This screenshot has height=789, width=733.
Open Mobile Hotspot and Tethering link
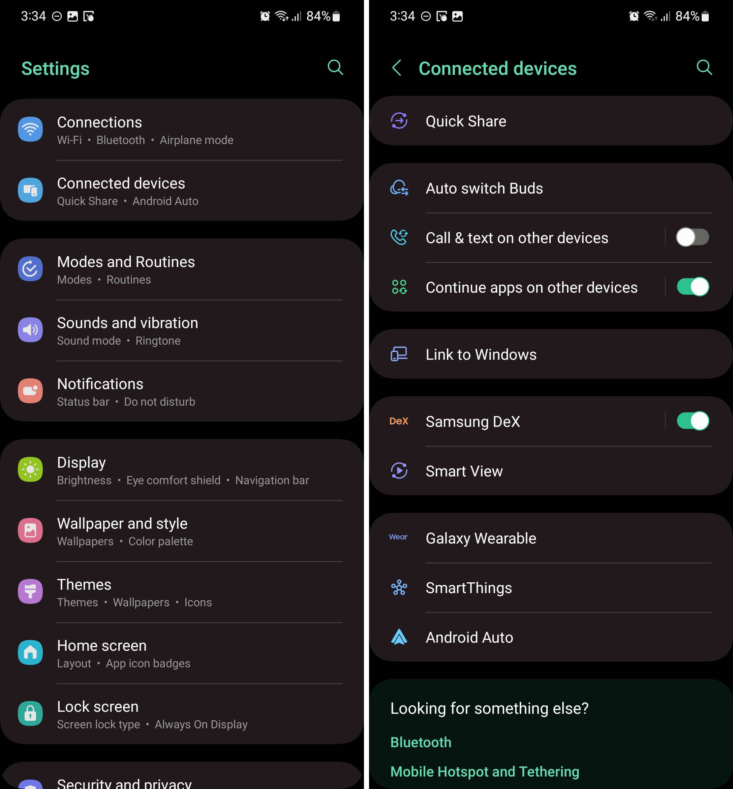pyautogui.click(x=485, y=771)
